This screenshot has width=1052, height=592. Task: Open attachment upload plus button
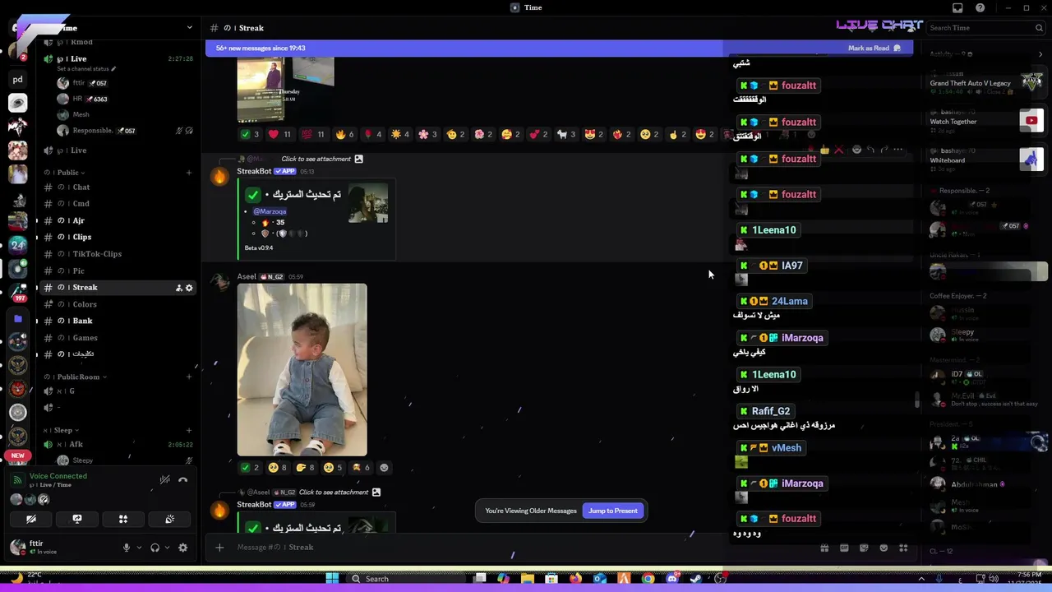[x=219, y=548]
